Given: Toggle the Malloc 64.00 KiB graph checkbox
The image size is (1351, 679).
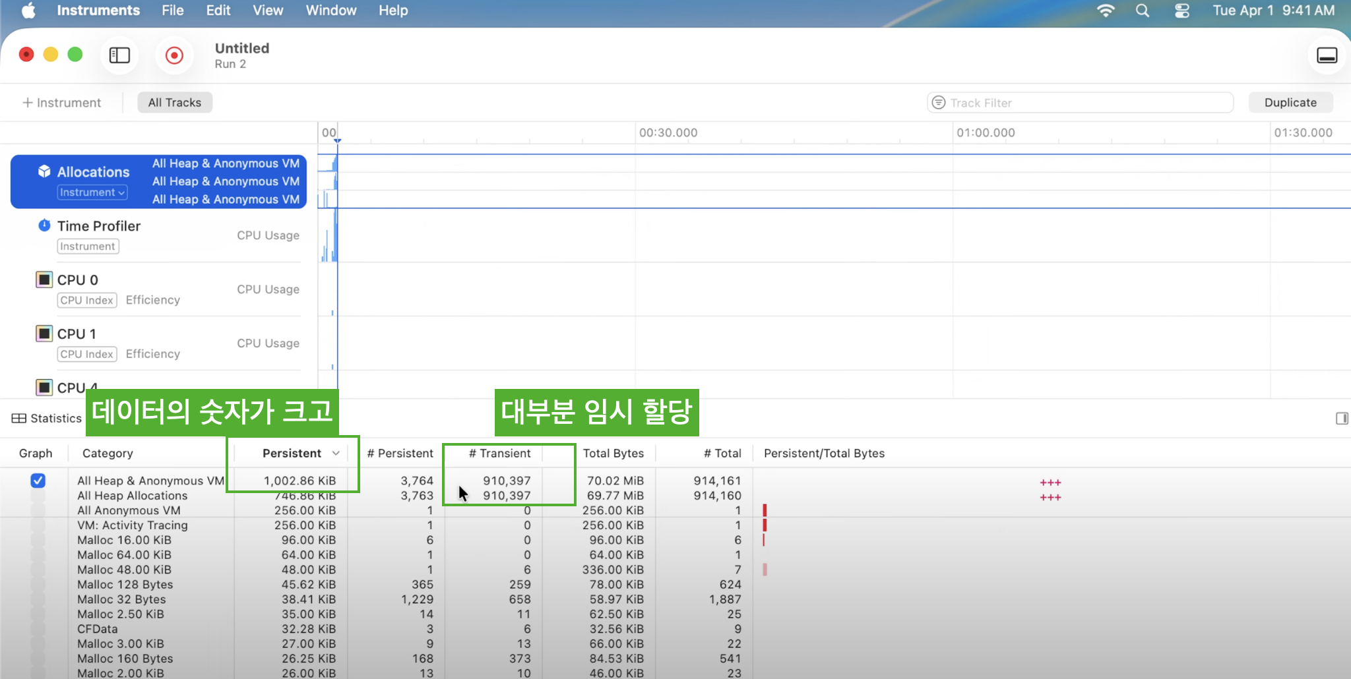Looking at the screenshot, I should coord(38,555).
